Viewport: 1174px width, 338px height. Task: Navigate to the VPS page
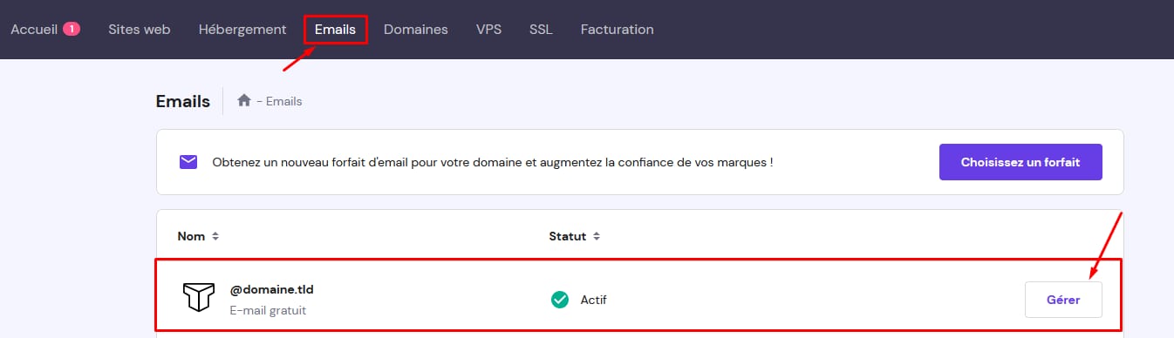point(488,29)
